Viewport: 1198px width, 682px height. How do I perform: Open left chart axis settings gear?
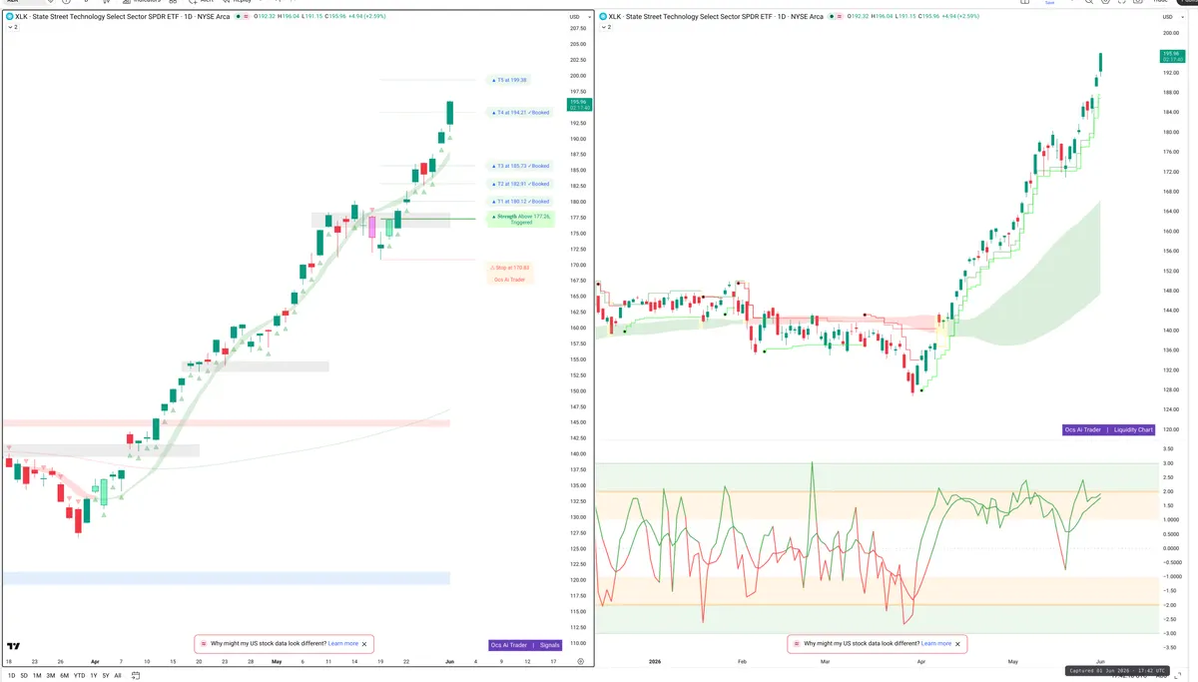580,661
